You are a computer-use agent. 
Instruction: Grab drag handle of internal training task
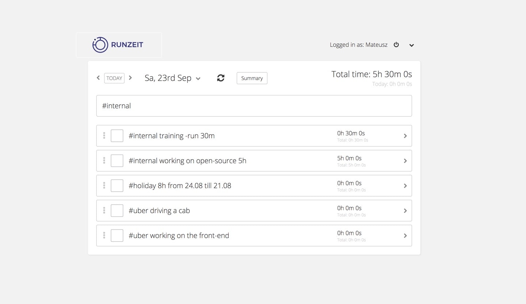104,136
